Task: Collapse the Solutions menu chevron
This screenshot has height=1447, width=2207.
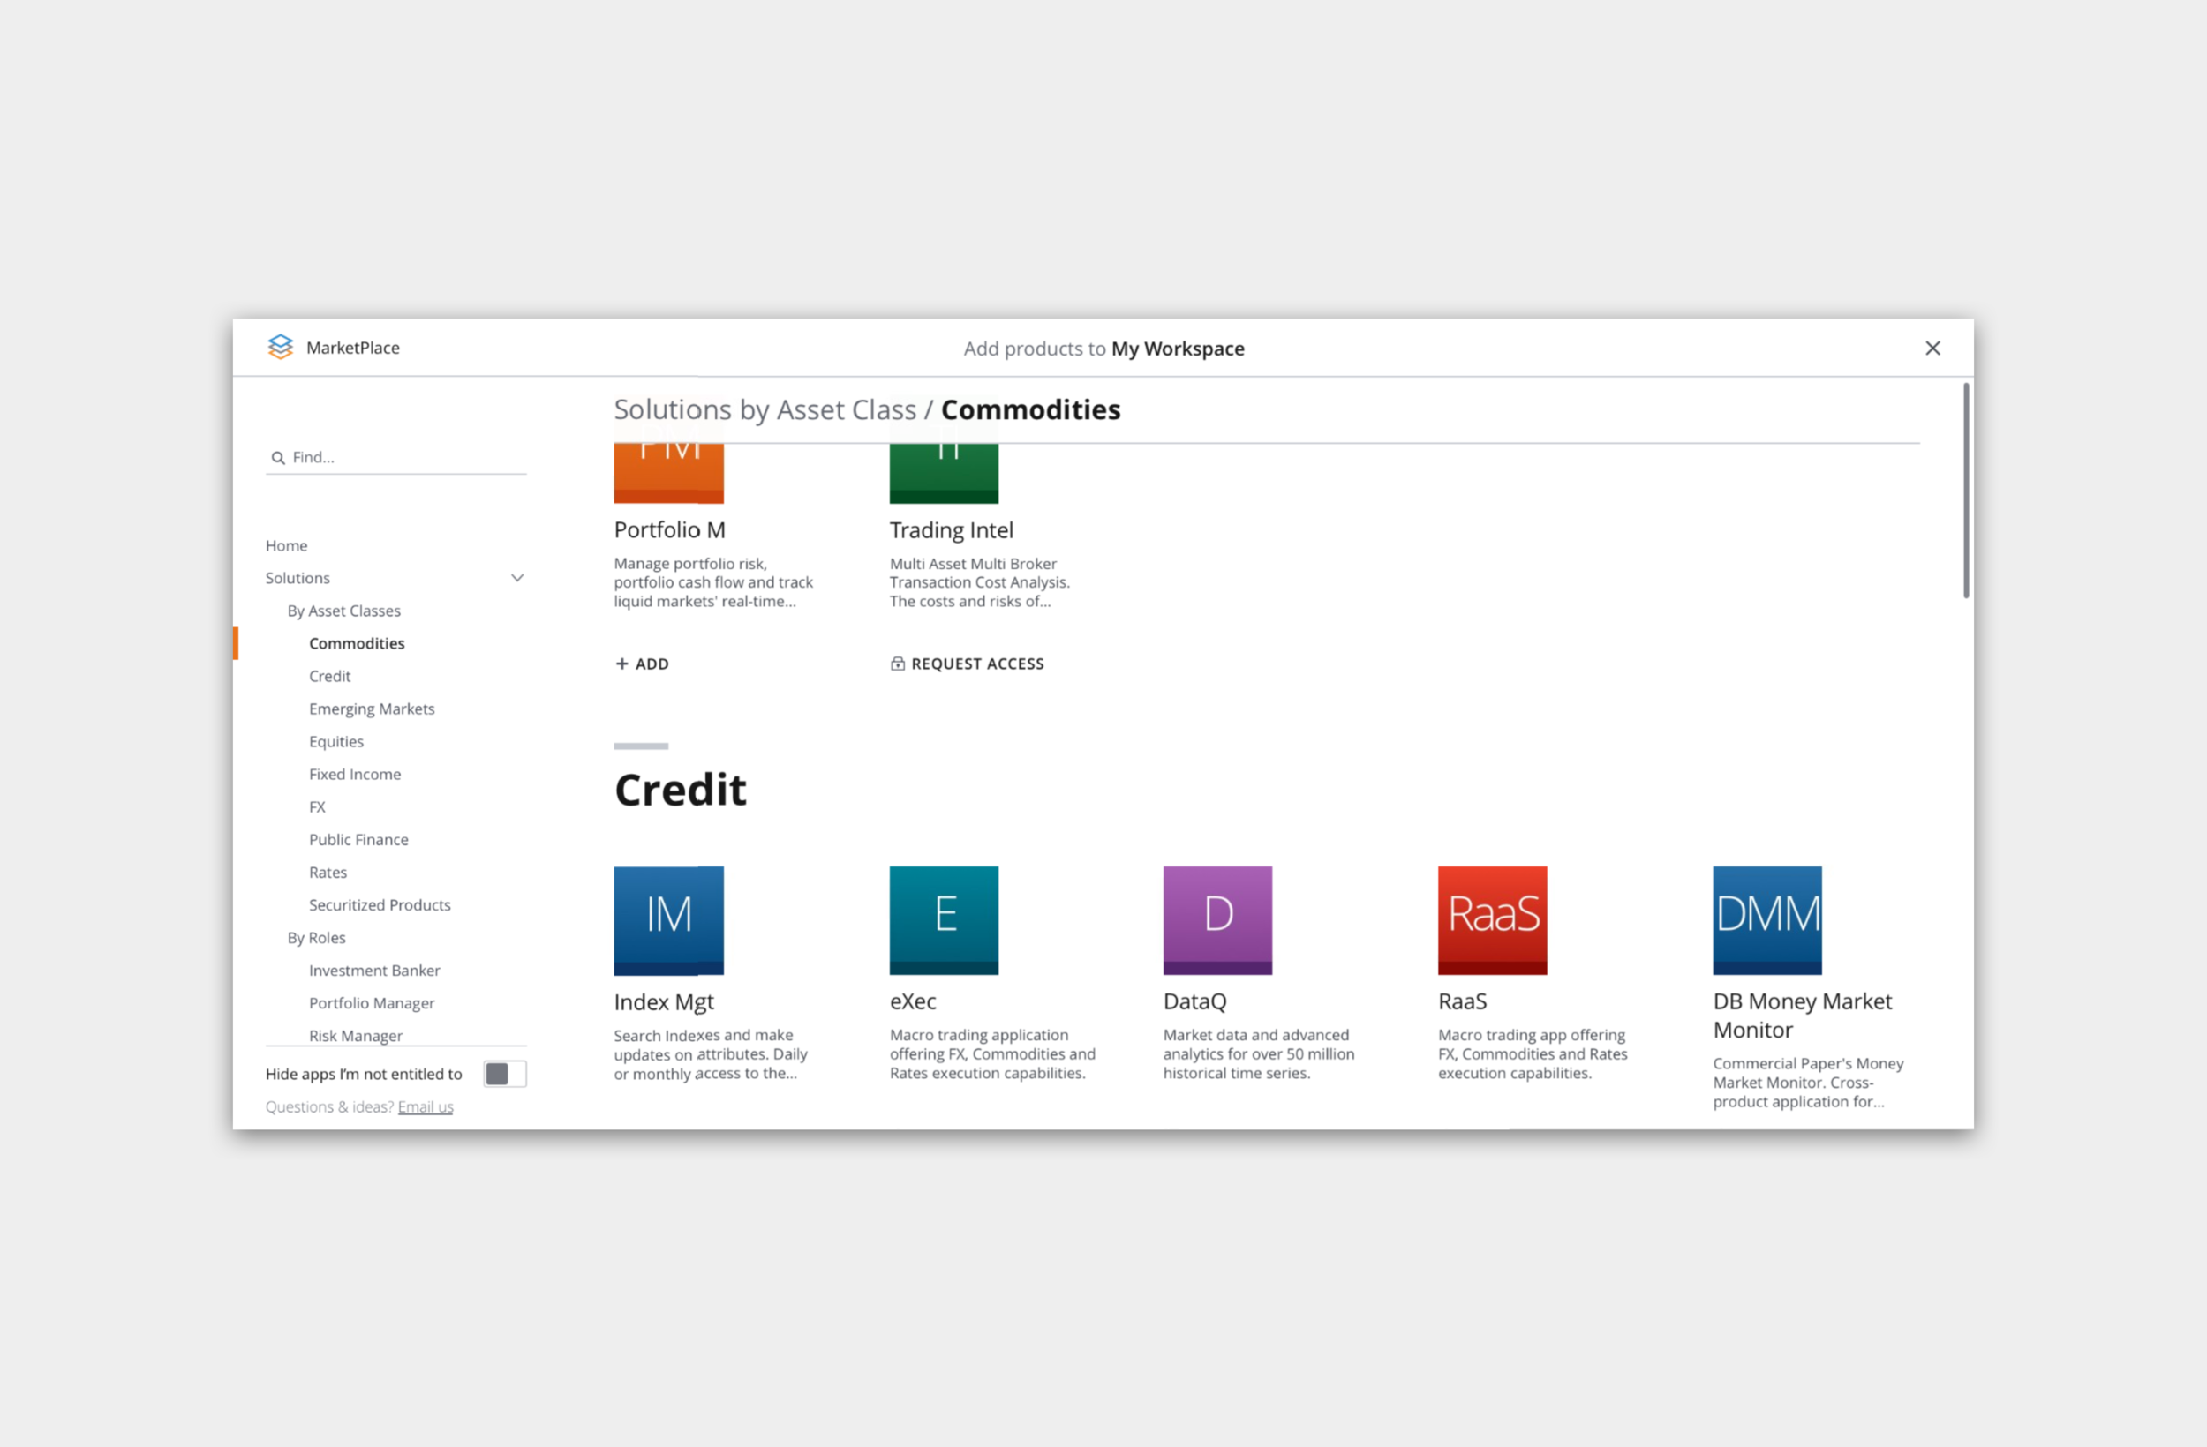Action: tap(517, 578)
